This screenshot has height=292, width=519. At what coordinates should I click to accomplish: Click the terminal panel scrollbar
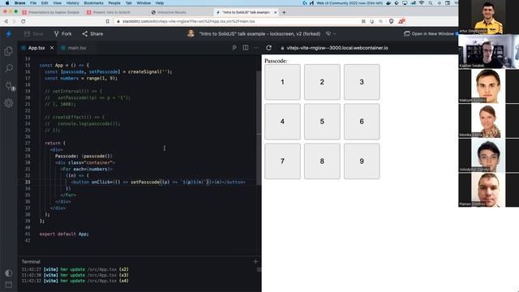(x=259, y=269)
